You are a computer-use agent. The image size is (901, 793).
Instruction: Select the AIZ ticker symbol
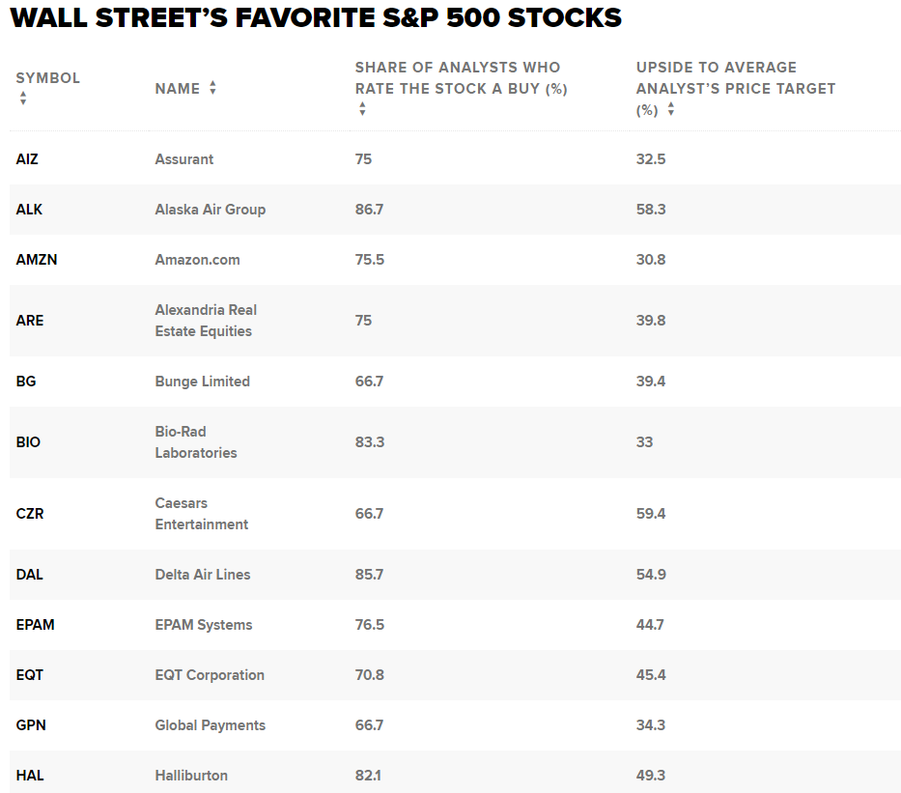click(x=27, y=159)
